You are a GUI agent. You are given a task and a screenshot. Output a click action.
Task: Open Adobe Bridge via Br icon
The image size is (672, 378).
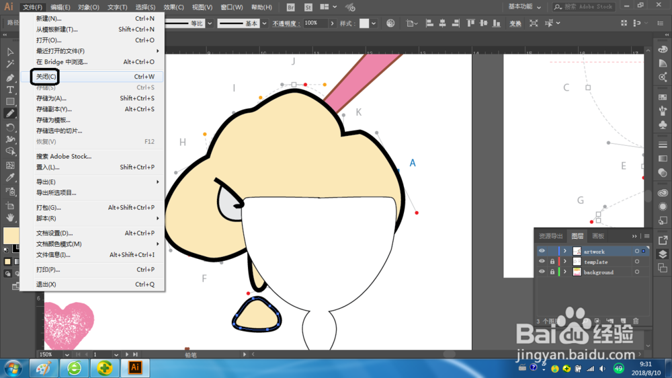[x=290, y=7]
